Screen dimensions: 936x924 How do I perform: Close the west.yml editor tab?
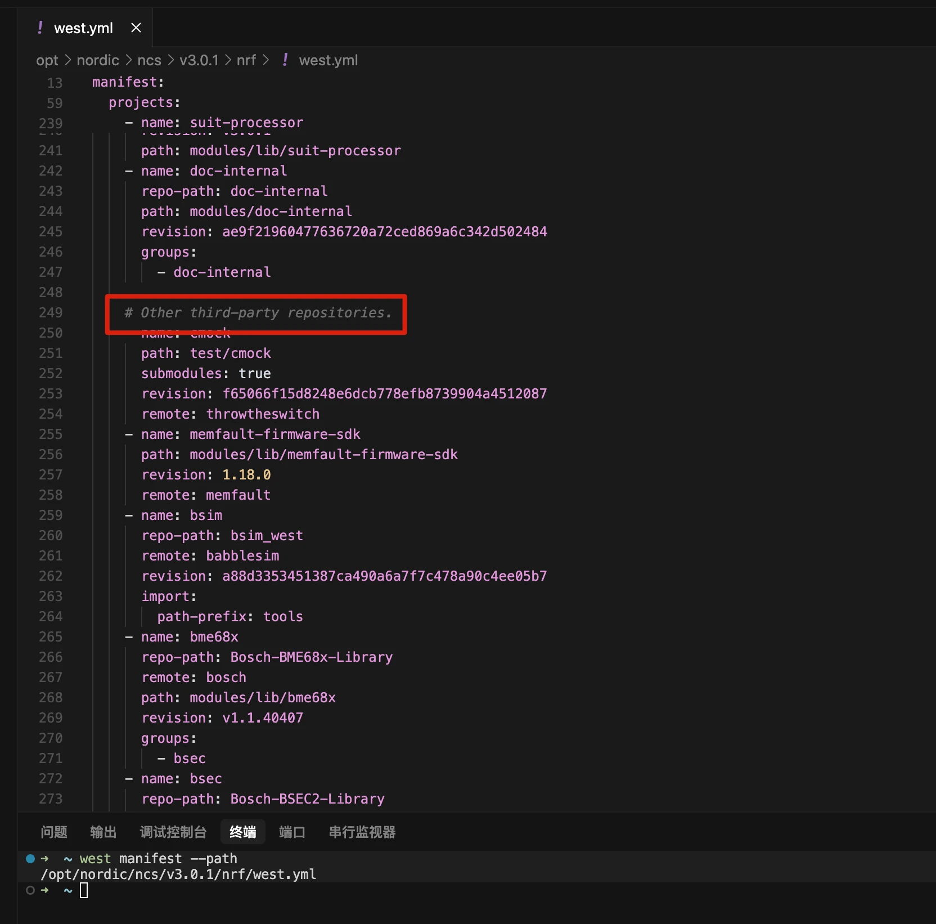tap(136, 28)
